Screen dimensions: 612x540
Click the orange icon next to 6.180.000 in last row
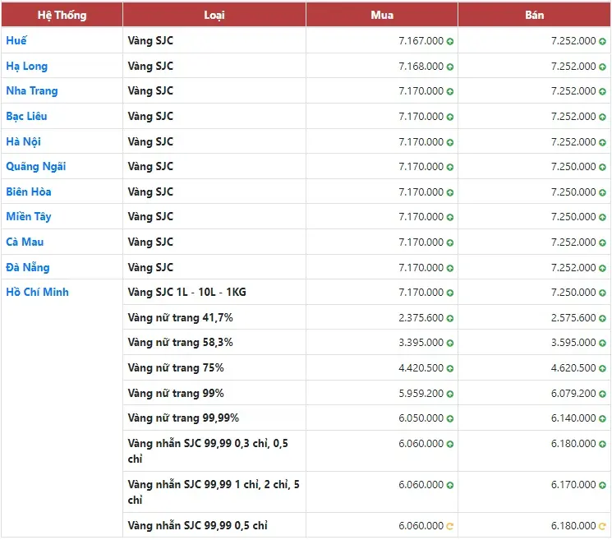pos(604,526)
